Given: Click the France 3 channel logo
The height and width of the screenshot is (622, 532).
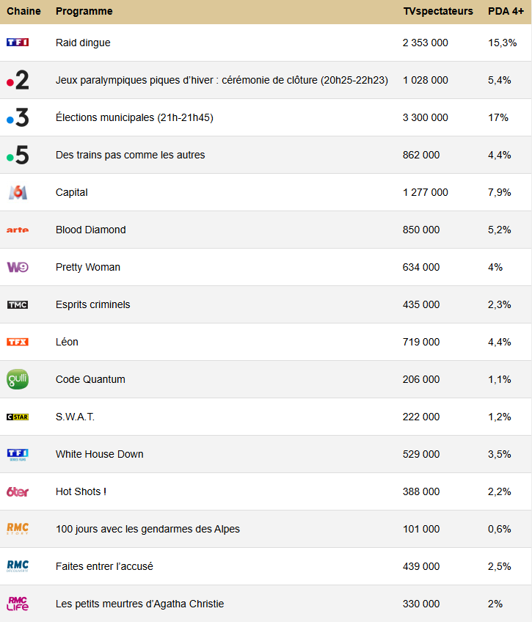Looking at the screenshot, I should [18, 117].
